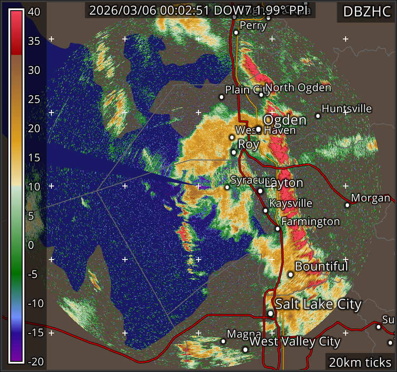Click the Syracuse city marker dot
This screenshot has height=372, width=397.
227,187
